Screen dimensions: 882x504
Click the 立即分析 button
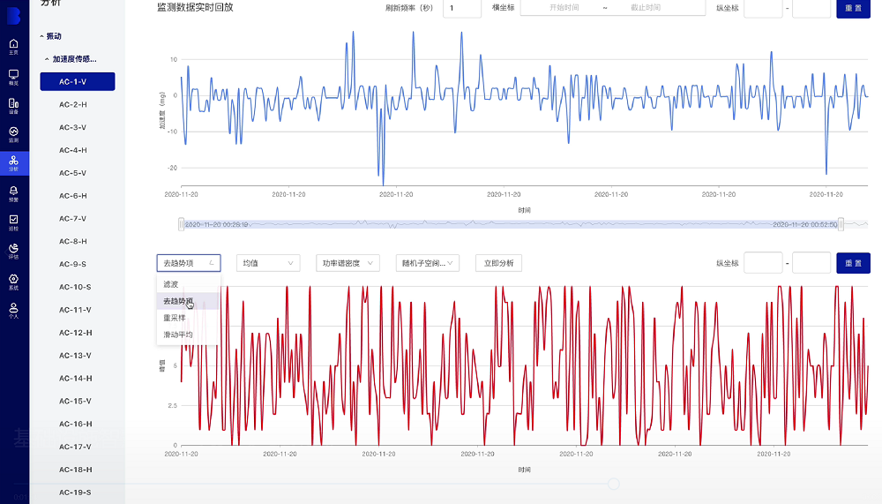click(498, 263)
